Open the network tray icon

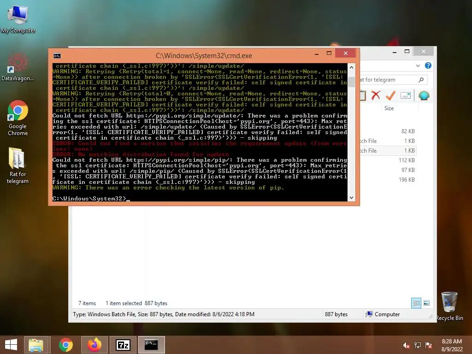coord(417,345)
